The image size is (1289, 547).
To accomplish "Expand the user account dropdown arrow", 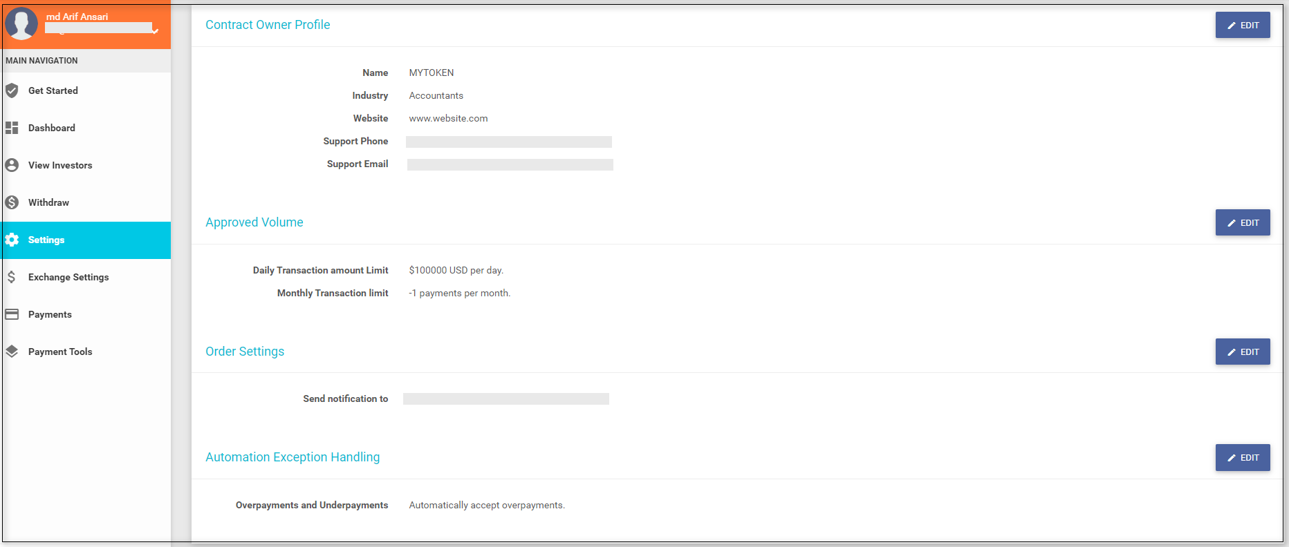I will tap(156, 31).
